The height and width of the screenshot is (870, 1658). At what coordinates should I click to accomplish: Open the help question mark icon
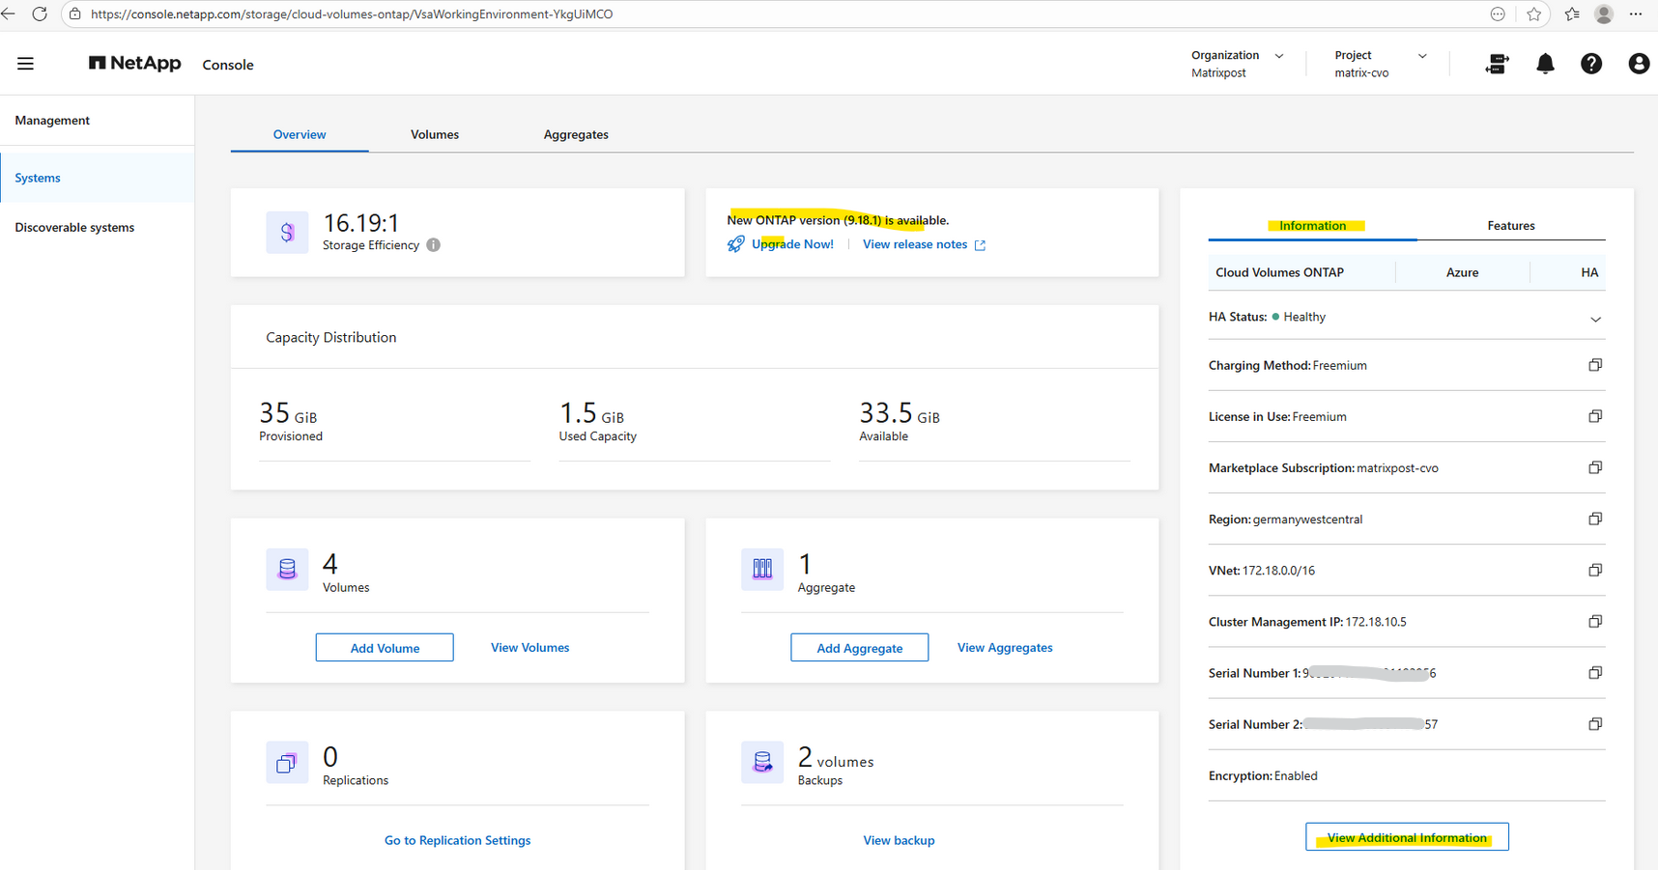click(1590, 64)
